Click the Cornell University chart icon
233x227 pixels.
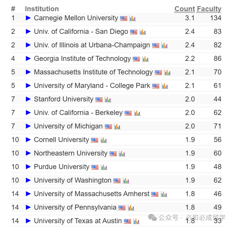(x=103, y=140)
